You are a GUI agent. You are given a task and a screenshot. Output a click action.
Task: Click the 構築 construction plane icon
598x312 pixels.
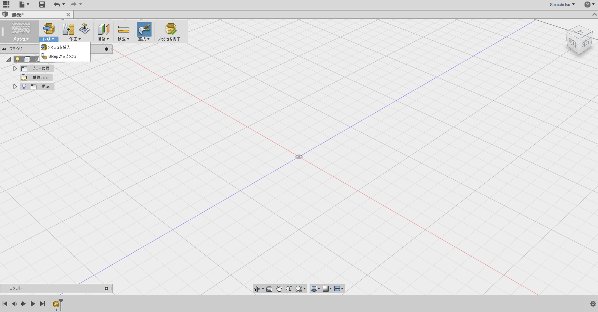103,29
